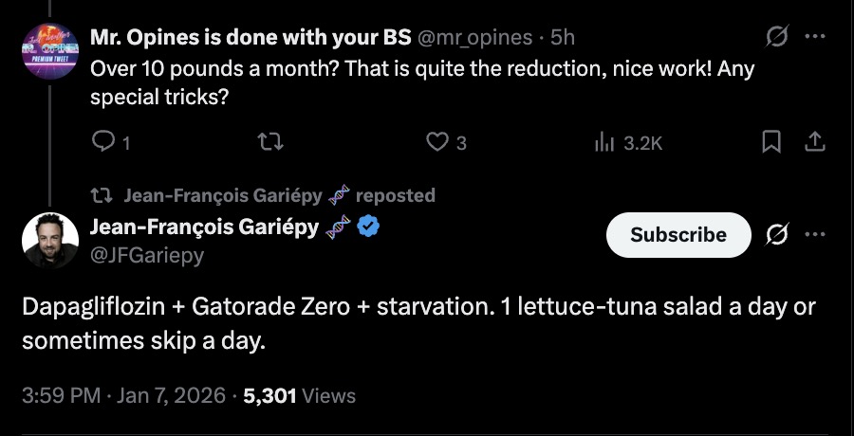
Task: Repost the Mr. Opines tweet
Action: pos(270,142)
